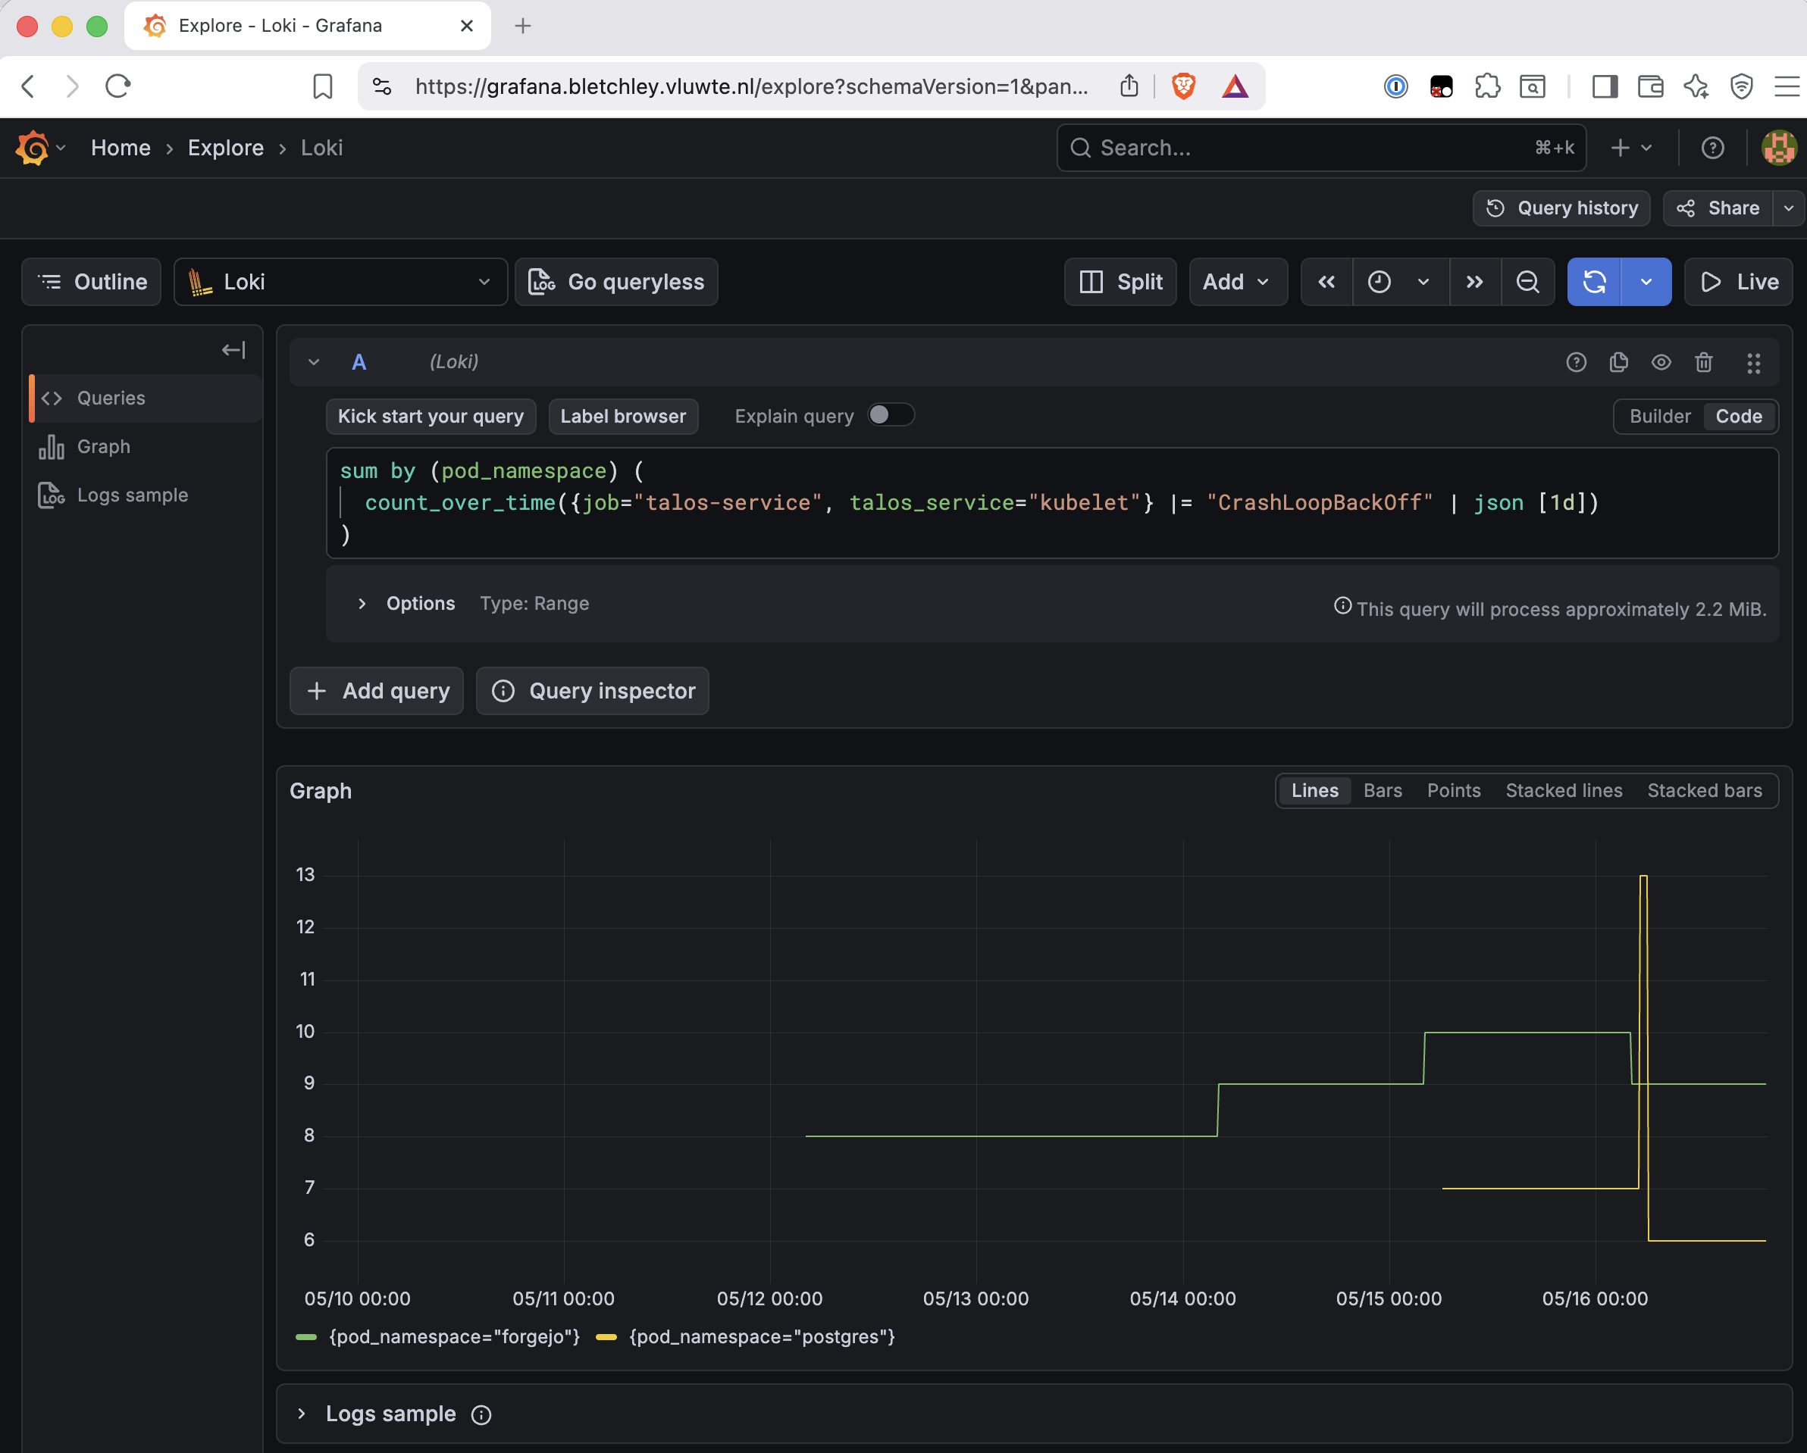
Task: Open the browser extensions puzzle icon
Action: tap(1488, 86)
